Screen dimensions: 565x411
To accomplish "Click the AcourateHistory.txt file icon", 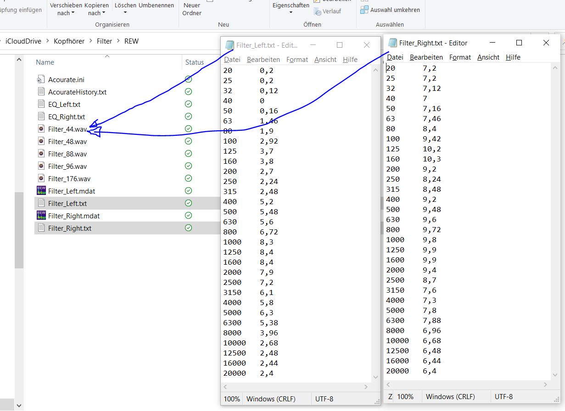I will tap(41, 92).
